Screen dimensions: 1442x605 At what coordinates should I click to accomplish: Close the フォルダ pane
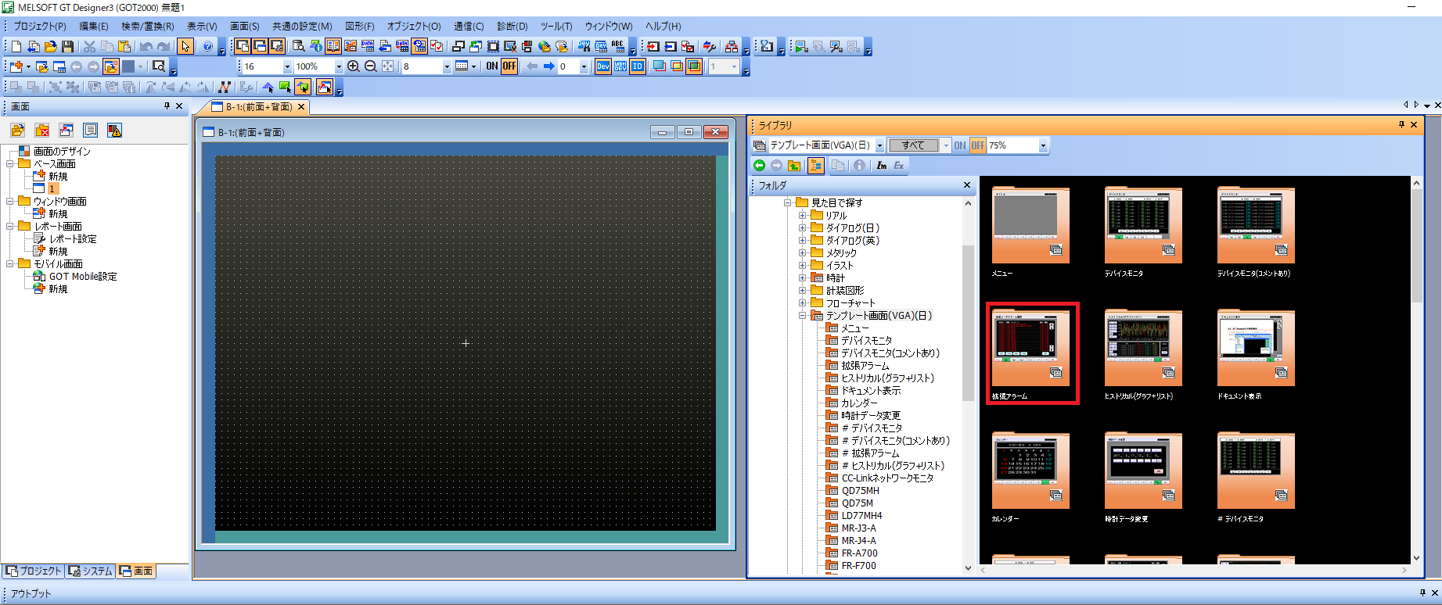pyautogui.click(x=967, y=185)
